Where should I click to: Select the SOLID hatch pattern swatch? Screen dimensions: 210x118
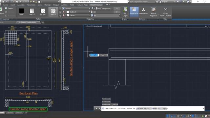pyautogui.click(x=21, y=12)
